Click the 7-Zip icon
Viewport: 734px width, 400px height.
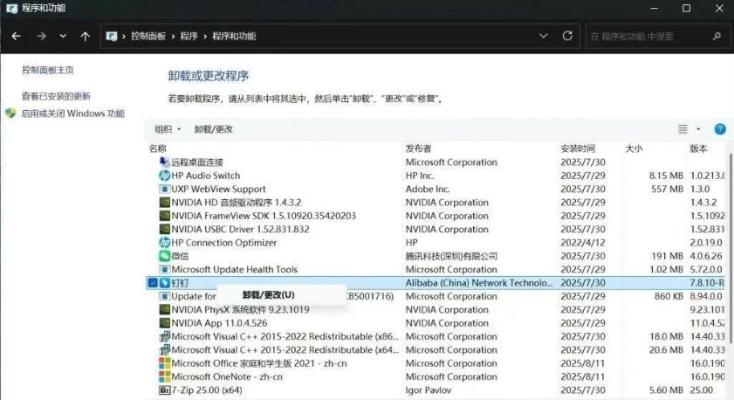click(x=164, y=390)
